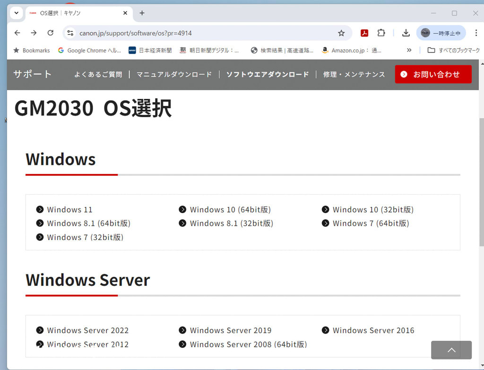
Task: Open Chrome three-dot menu
Action: pyautogui.click(x=476, y=33)
